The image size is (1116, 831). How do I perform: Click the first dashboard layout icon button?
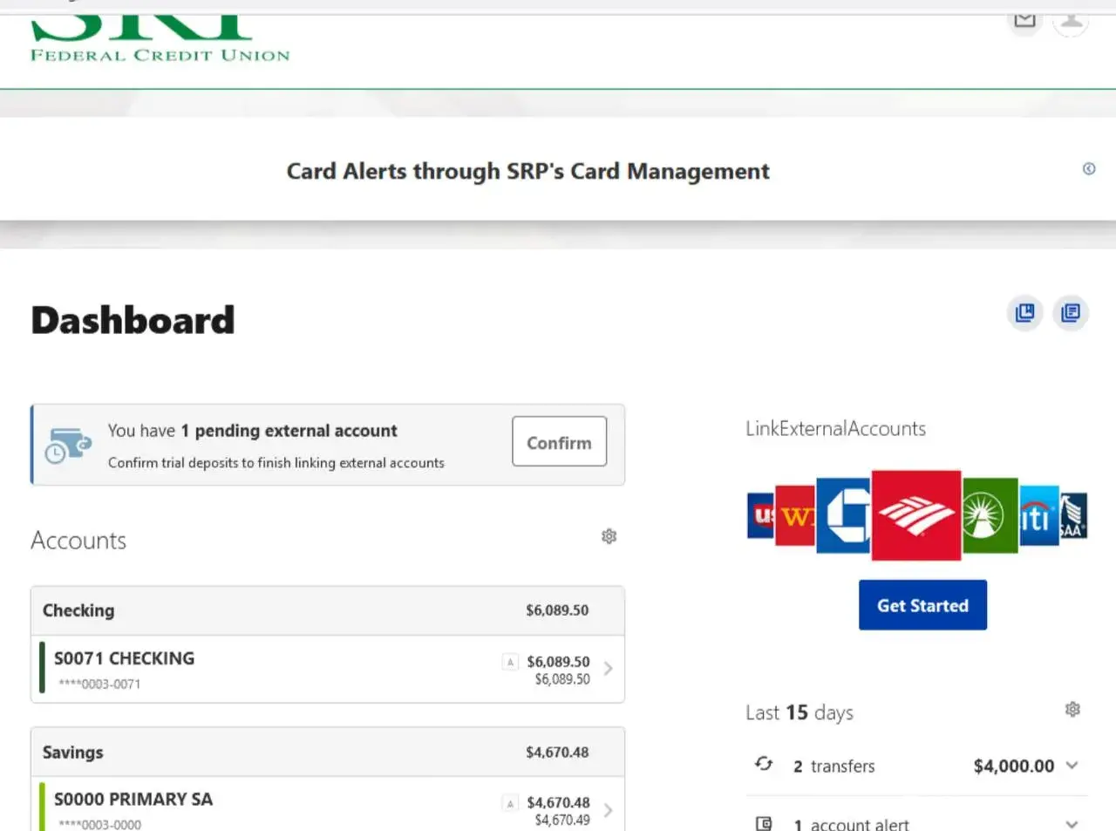click(1024, 312)
